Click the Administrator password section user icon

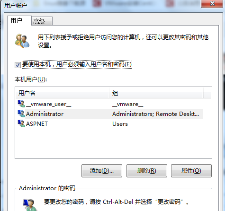[30, 204]
